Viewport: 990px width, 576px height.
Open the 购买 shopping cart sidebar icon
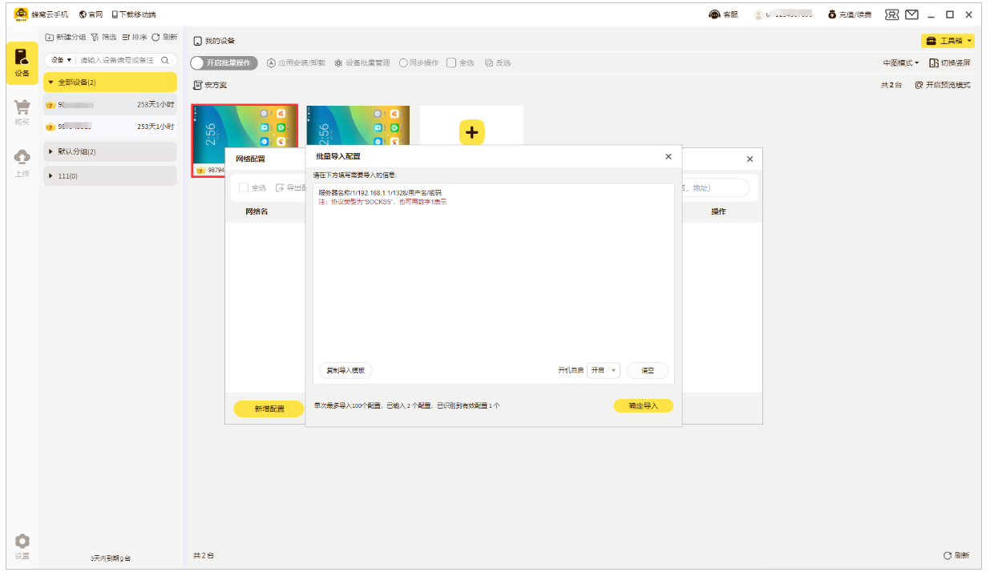coord(22,108)
